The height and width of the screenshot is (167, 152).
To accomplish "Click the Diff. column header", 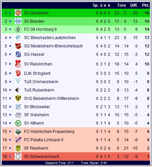I will [134, 5].
